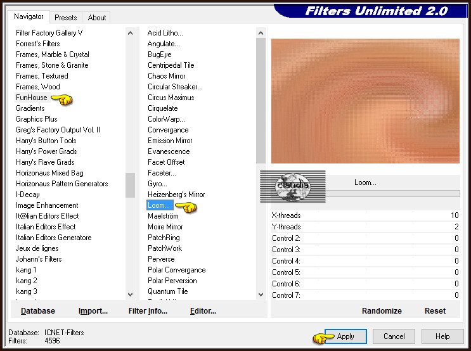The height and width of the screenshot is (351, 471).
Task: Select Frames, Stone & Granite
Action: pyautogui.click(x=52, y=65)
